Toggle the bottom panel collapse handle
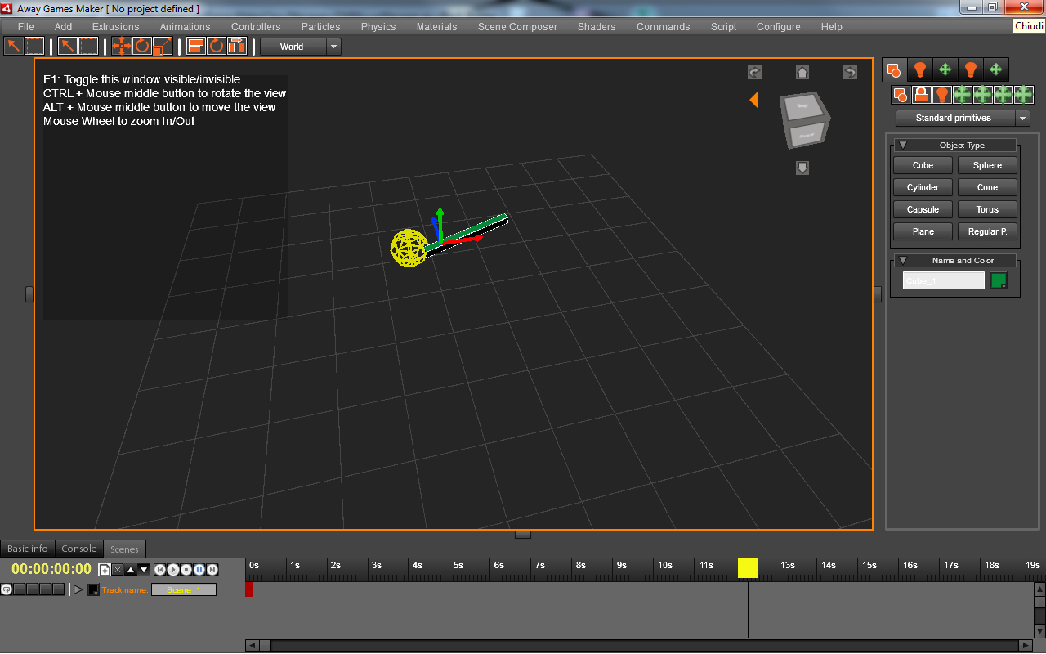The width and height of the screenshot is (1046, 654). (523, 535)
